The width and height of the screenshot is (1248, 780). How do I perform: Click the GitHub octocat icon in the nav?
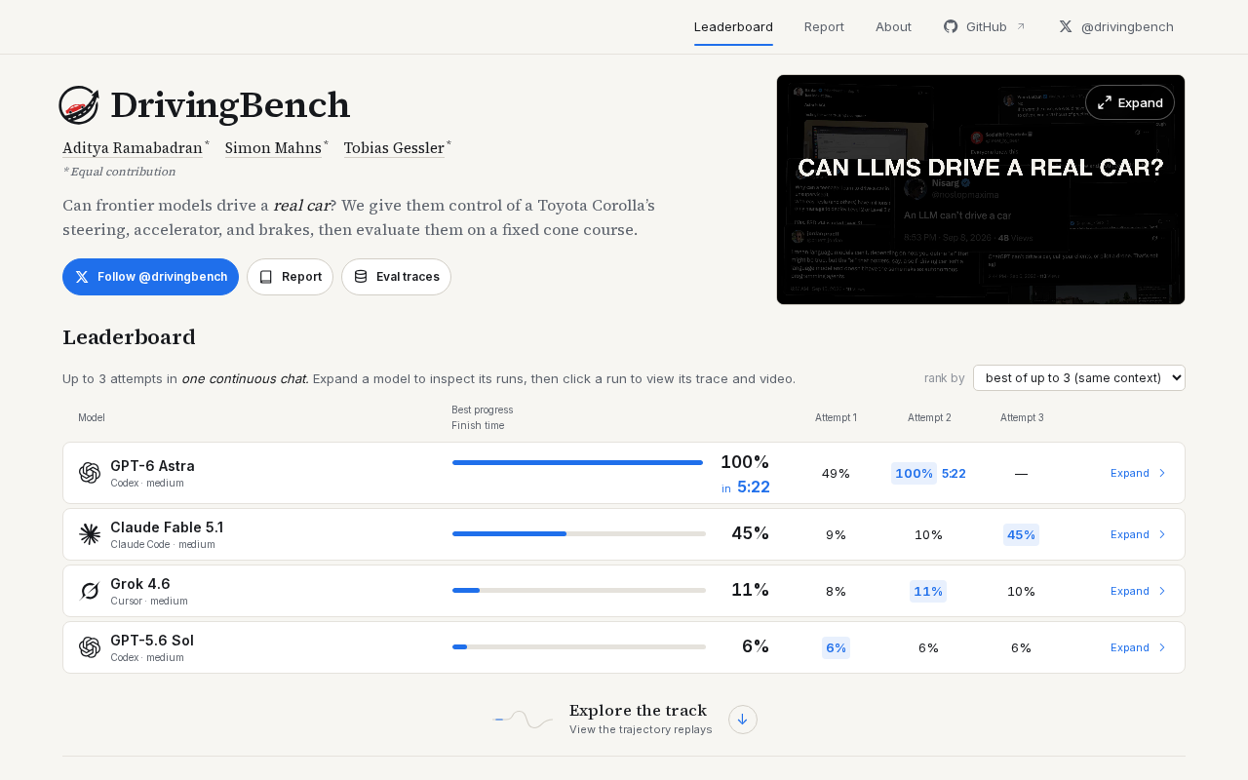tap(951, 26)
